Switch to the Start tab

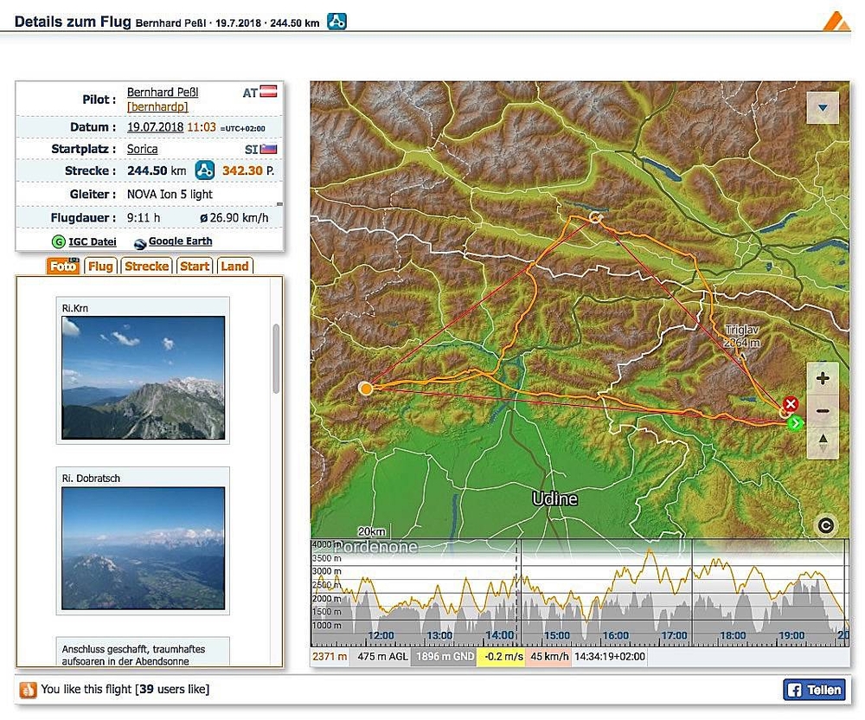(195, 266)
